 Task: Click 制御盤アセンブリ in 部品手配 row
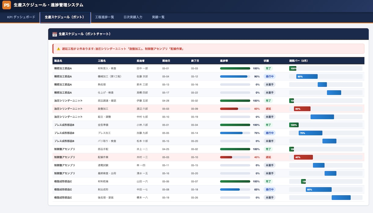click(x=65, y=149)
